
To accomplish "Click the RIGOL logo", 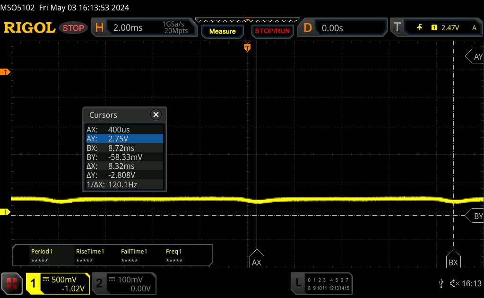I will [29, 28].
